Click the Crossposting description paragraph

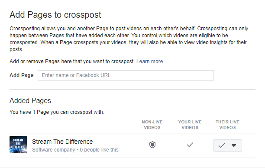point(129,39)
